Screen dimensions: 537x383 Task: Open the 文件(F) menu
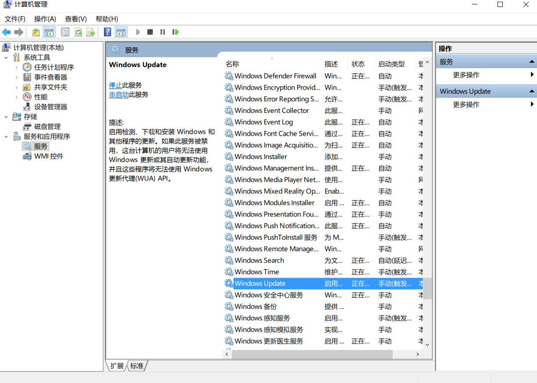(x=15, y=19)
